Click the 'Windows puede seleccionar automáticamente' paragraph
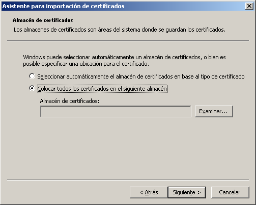Viewport: 256px width, 205px height. click(x=124, y=57)
